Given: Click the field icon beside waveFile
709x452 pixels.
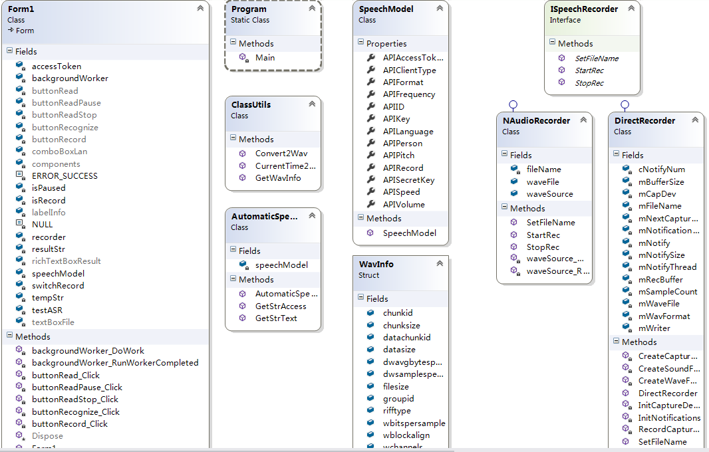Looking at the screenshot, I should [x=514, y=181].
